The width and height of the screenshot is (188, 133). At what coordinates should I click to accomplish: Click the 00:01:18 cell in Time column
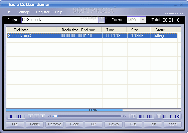(x=115, y=36)
